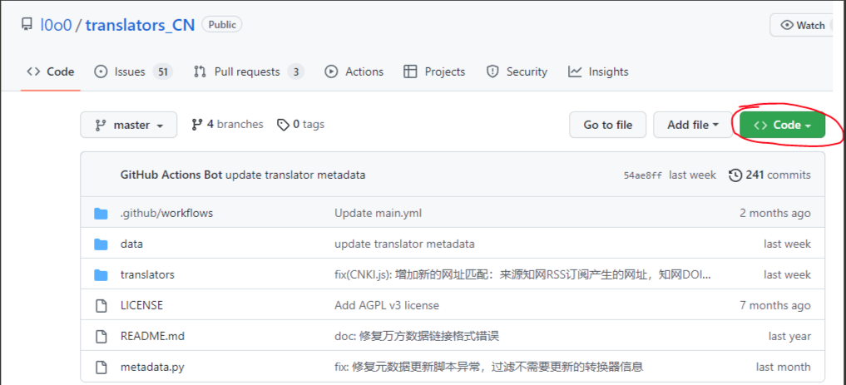
Task: Click the LICENSE file icon
Action: (x=101, y=305)
